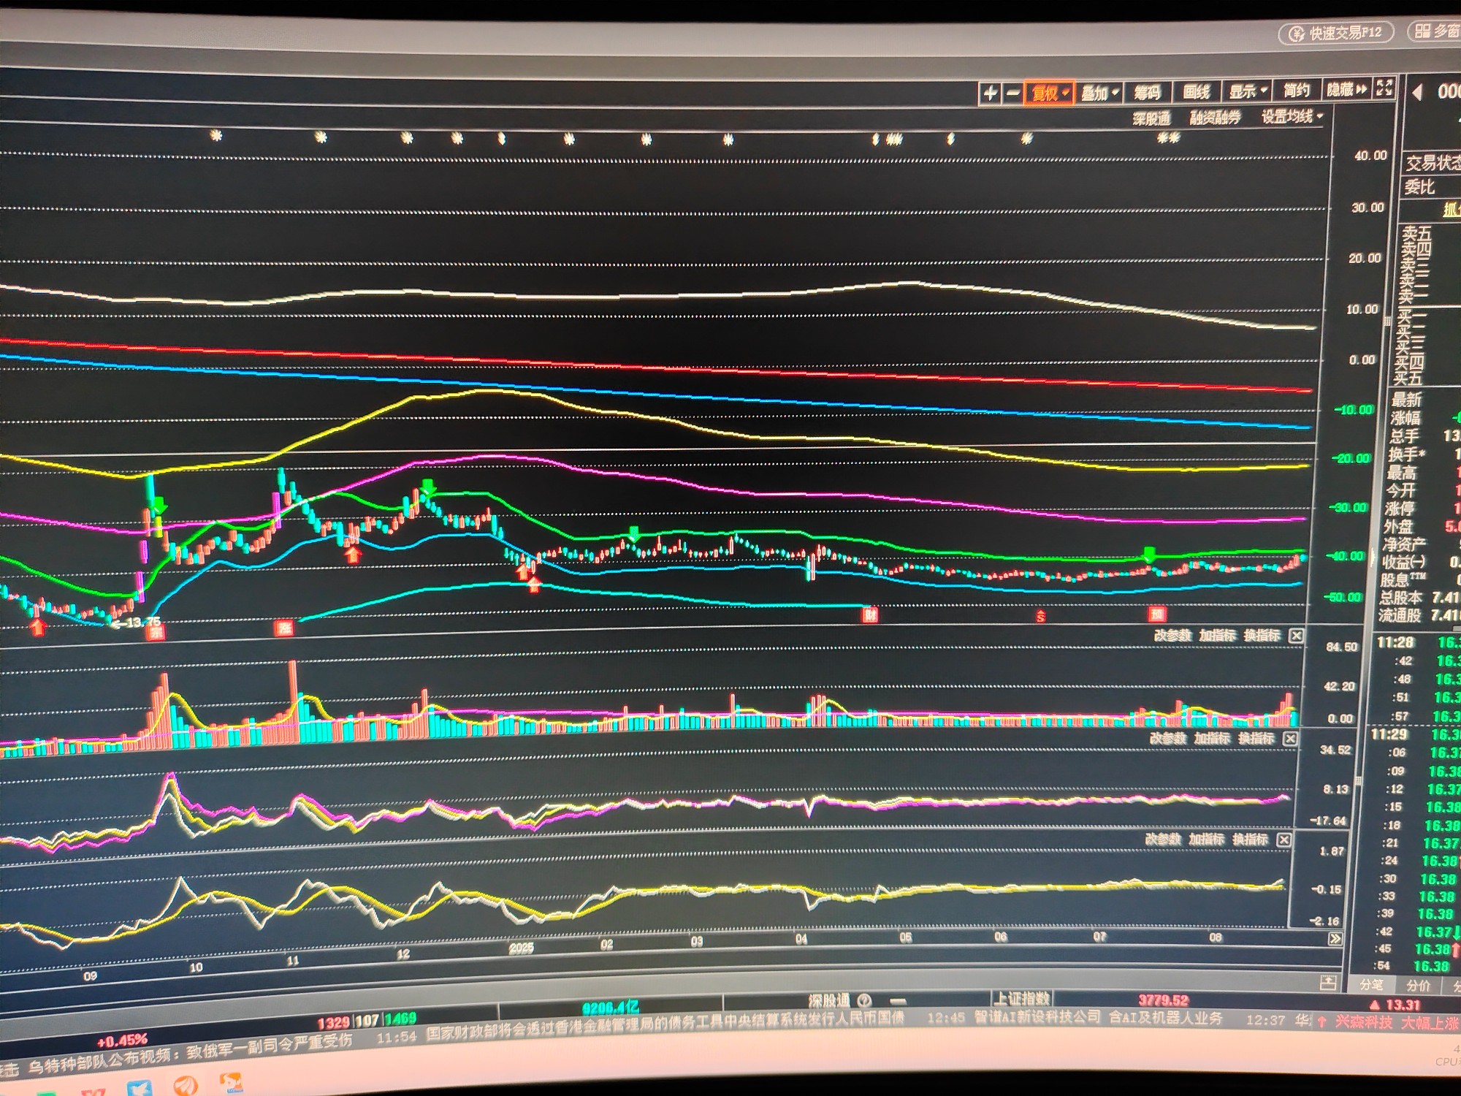Click the double star info marker at right
This screenshot has height=1096, width=1461.
click(x=1168, y=137)
